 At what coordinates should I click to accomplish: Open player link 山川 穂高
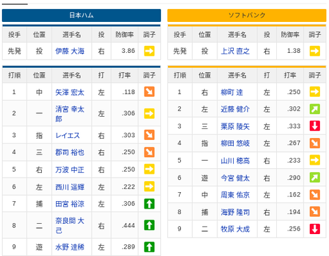[x=235, y=161]
